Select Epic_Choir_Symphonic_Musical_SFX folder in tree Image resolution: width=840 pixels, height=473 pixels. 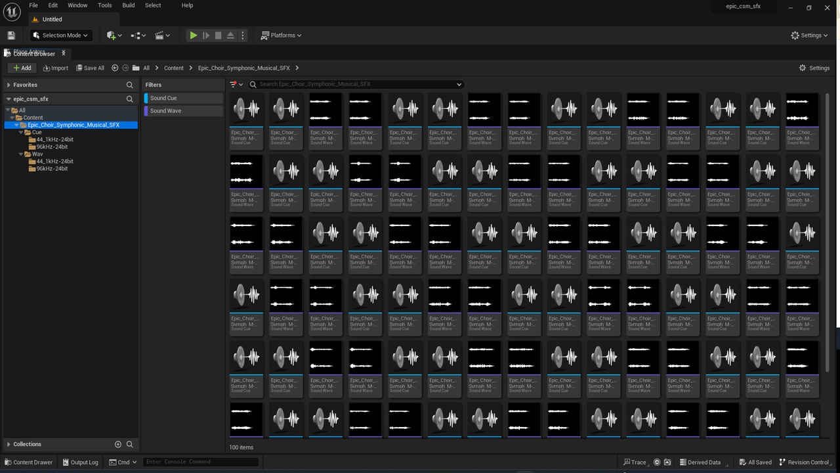pos(73,125)
